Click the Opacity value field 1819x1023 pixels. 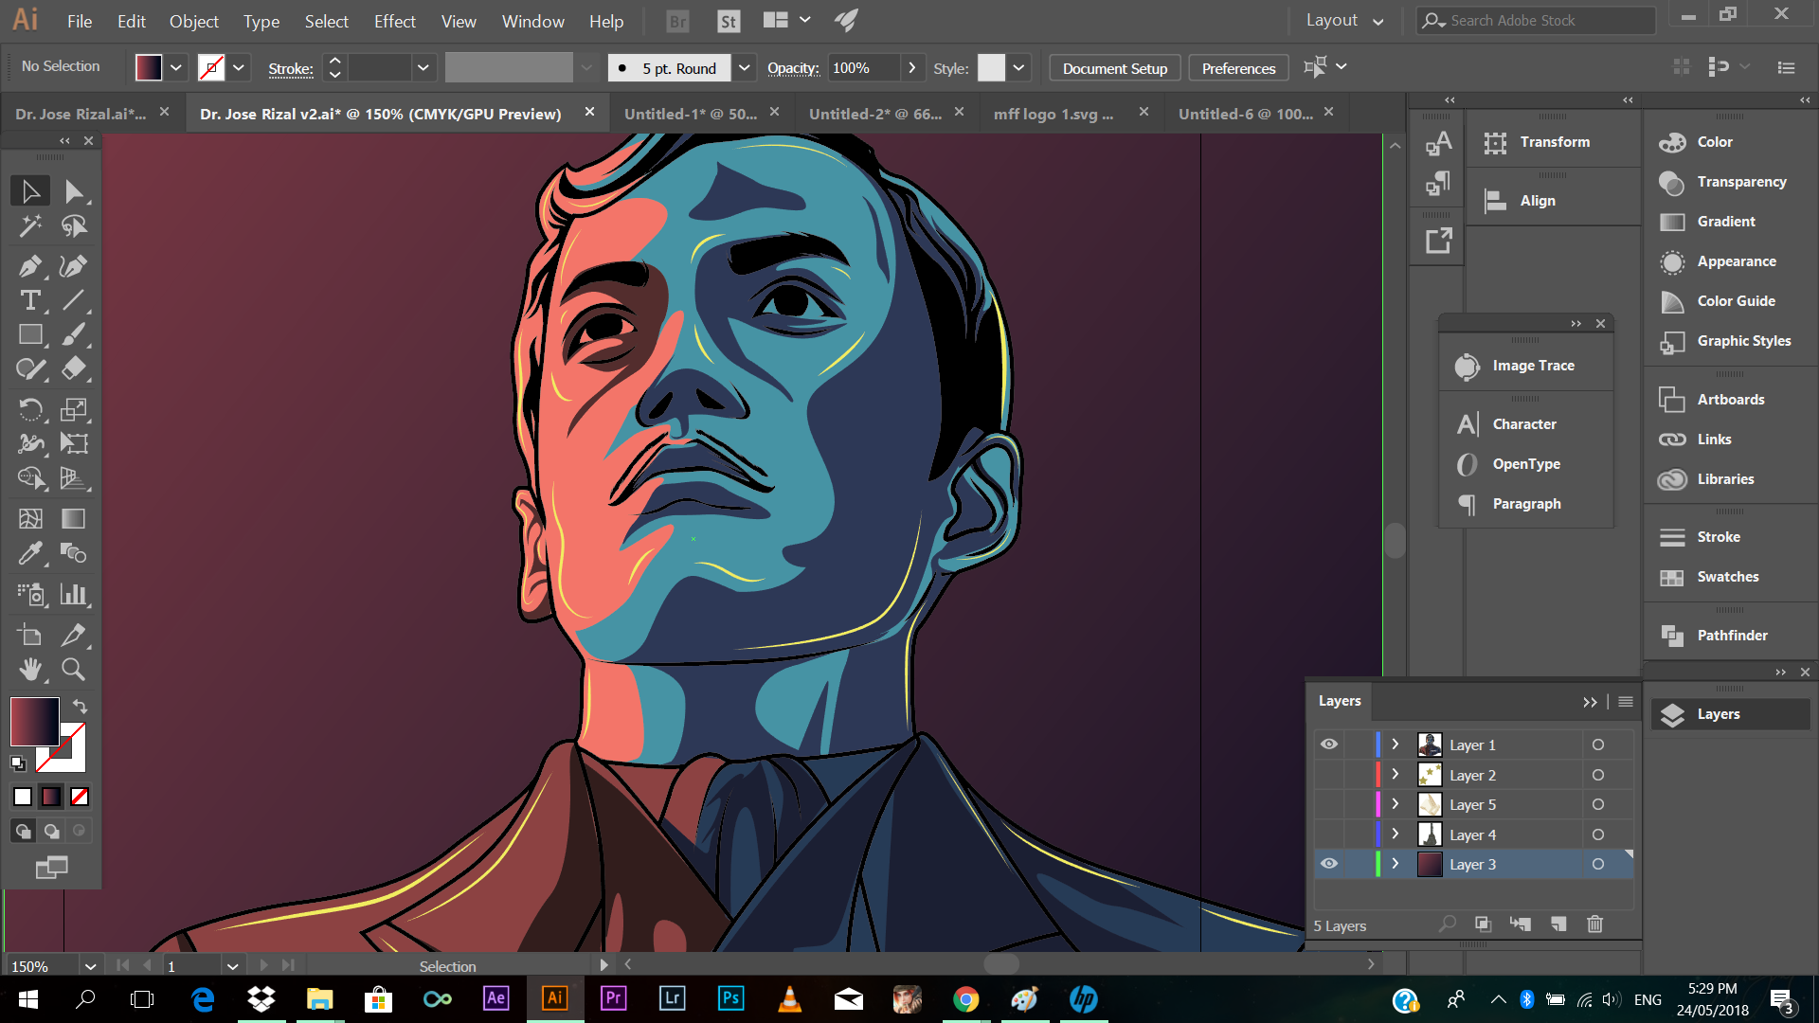tap(863, 67)
